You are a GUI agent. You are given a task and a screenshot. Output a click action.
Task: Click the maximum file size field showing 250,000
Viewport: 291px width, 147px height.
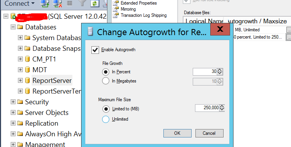207,108
